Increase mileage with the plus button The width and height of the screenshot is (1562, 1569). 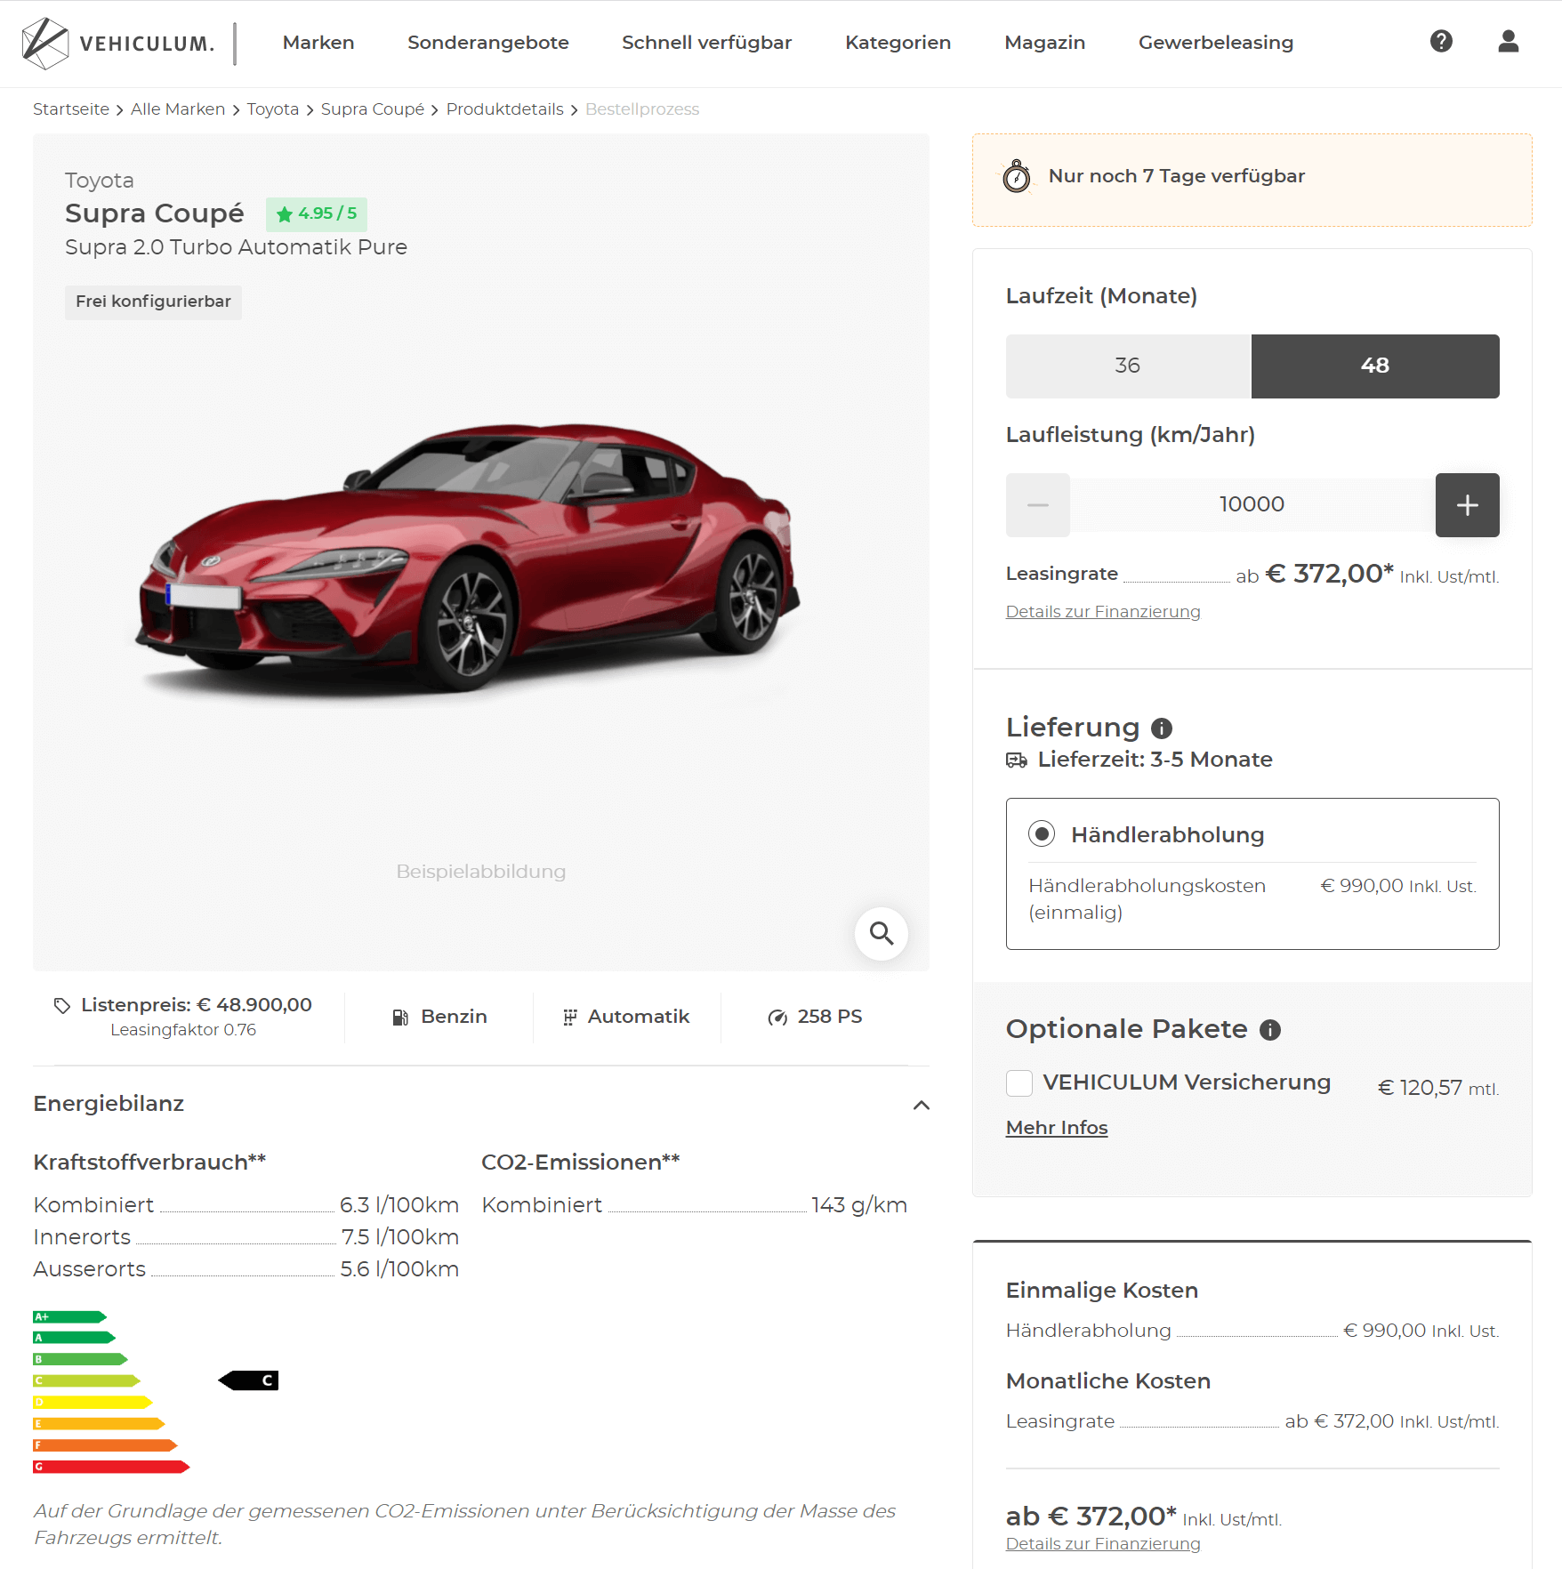1467,504
